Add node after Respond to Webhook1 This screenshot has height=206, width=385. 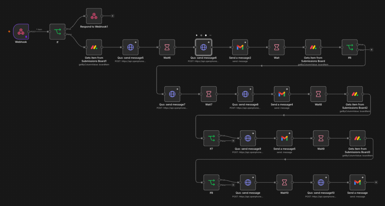pyautogui.click(x=113, y=16)
